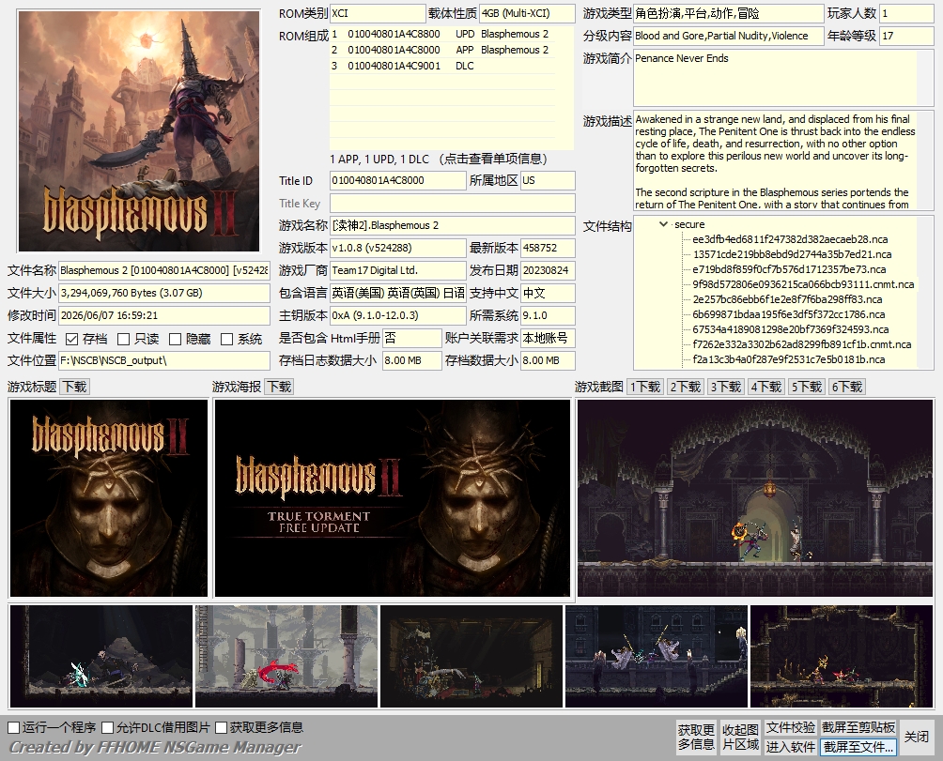Download screenshot with 5下载 button
The width and height of the screenshot is (943, 761).
(807, 387)
